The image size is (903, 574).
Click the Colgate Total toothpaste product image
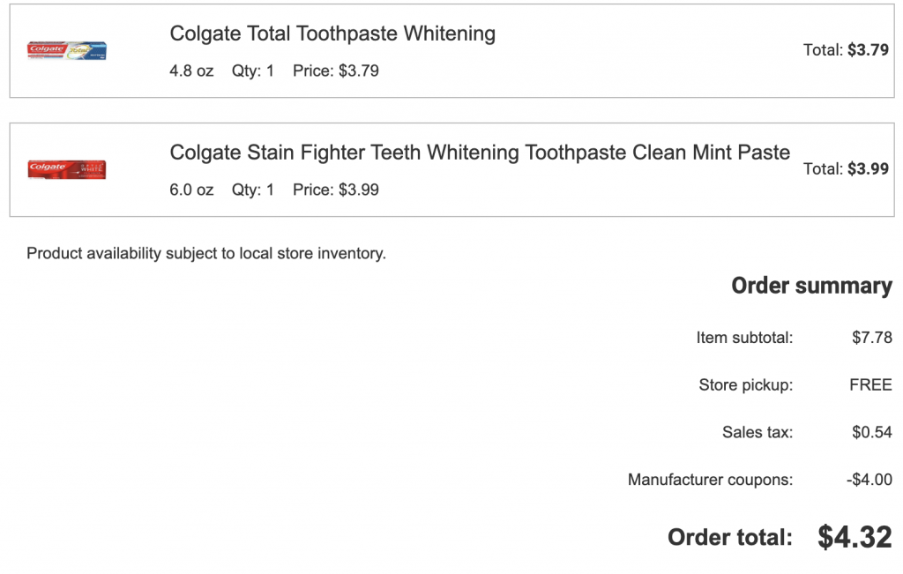click(x=67, y=50)
